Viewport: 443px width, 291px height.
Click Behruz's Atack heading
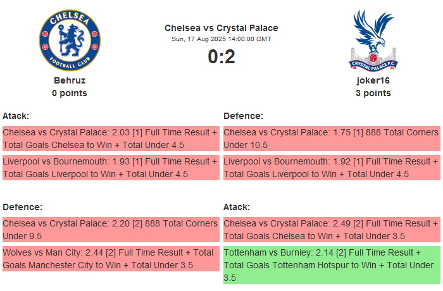pos(16,116)
